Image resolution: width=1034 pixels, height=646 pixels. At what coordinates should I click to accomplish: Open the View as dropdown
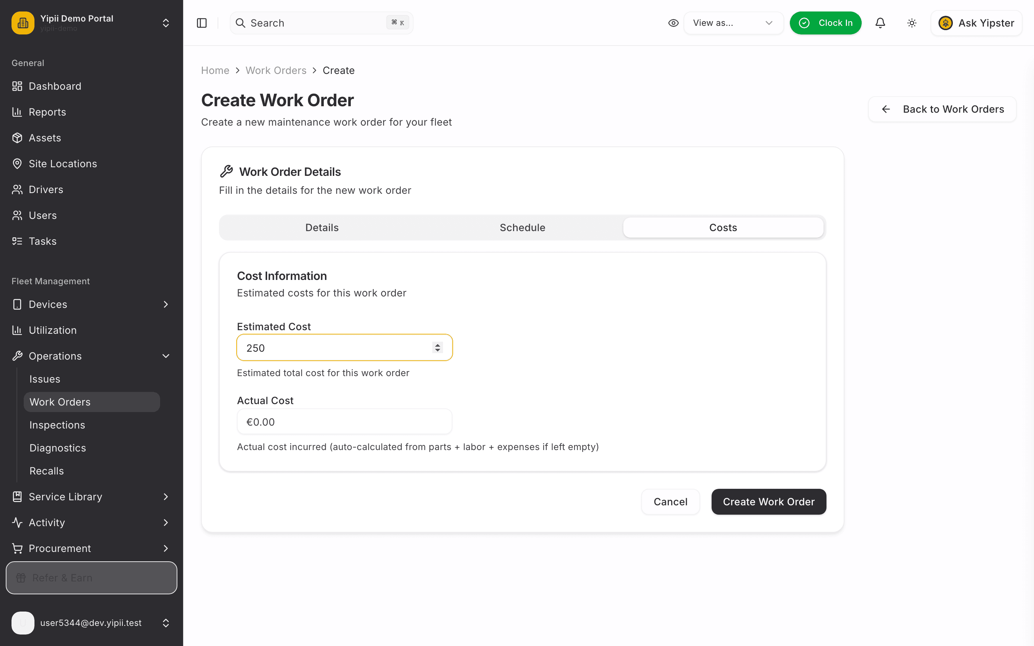(733, 23)
